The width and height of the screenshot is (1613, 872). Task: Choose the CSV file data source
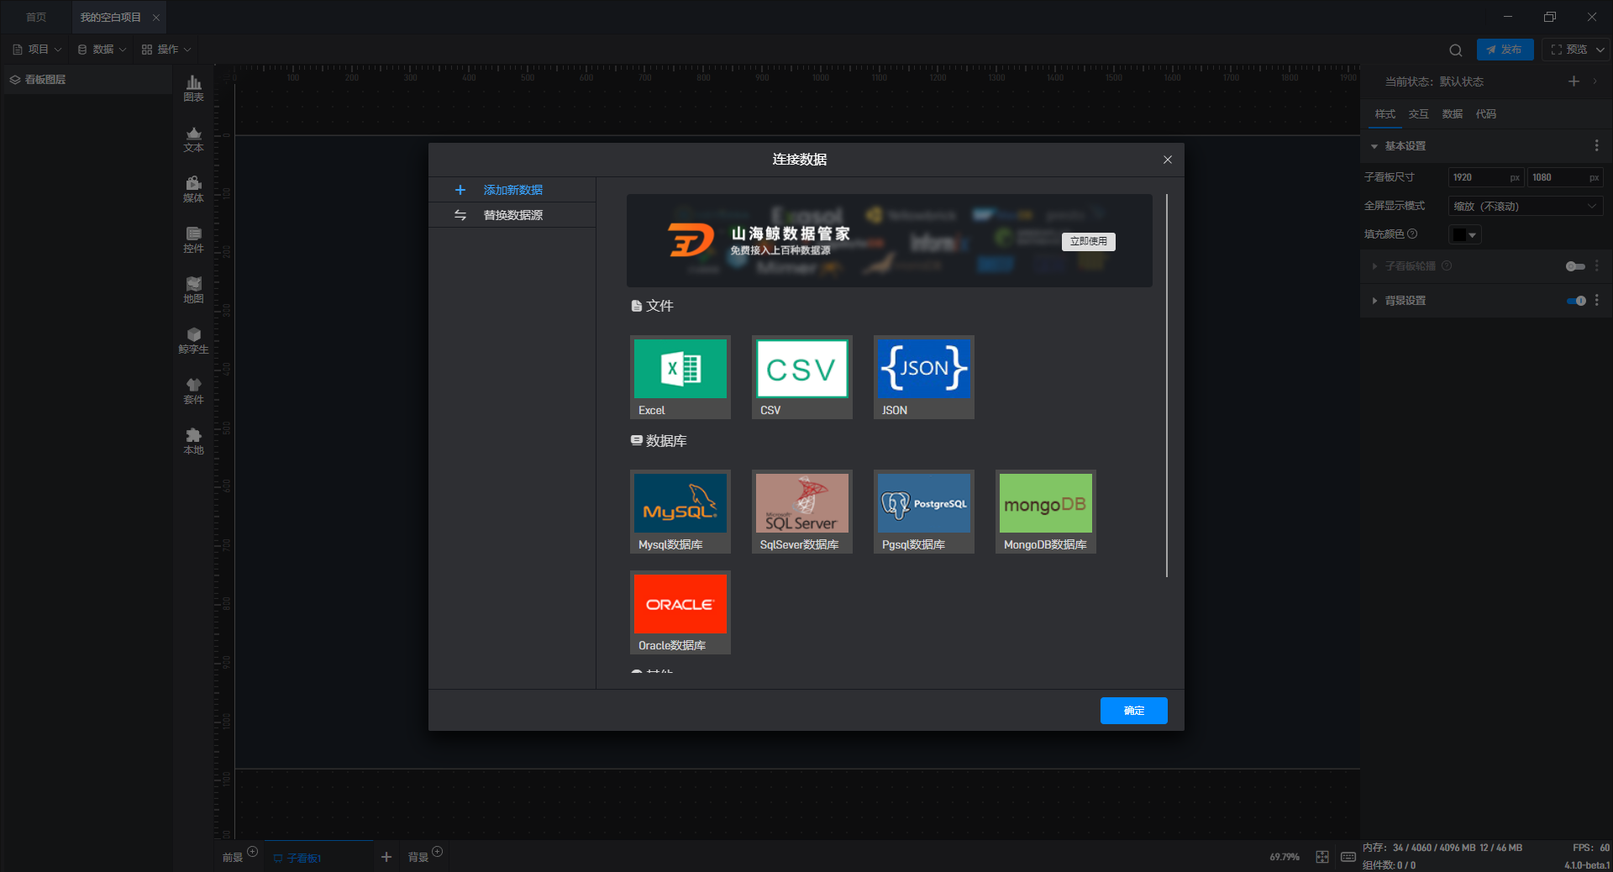coord(802,377)
